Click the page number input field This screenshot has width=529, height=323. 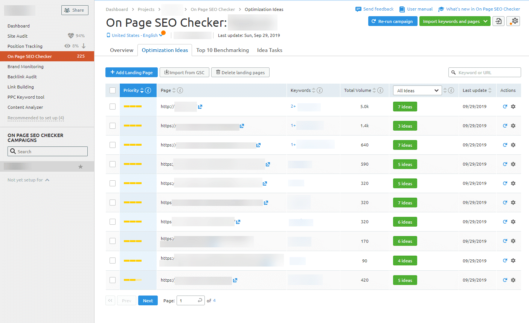[191, 300]
